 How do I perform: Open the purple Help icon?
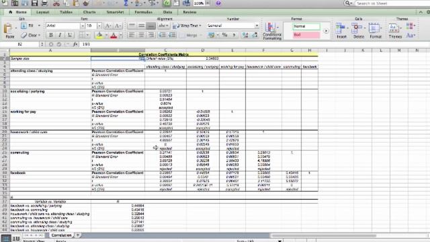pos(218,3)
